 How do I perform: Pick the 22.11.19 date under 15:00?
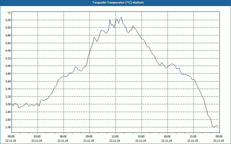pos(141,141)
